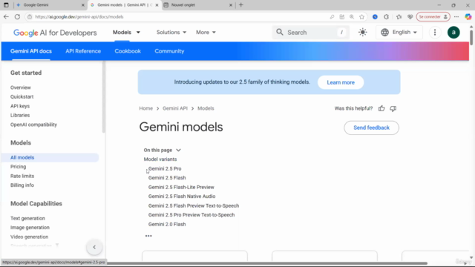Click the browser back arrow
The height and width of the screenshot is (267, 475).
click(6, 17)
